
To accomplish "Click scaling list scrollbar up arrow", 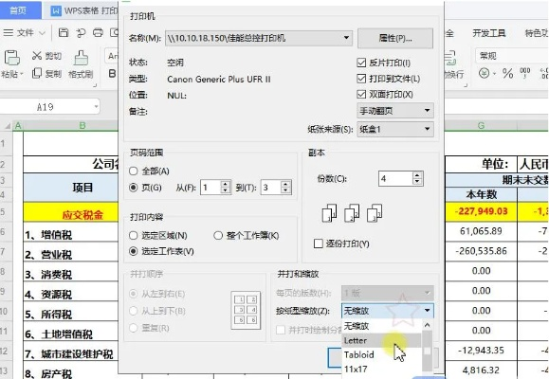I will click(427, 325).
